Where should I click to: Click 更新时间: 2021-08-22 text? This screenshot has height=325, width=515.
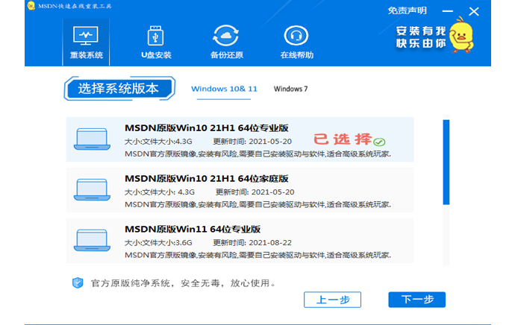click(x=252, y=243)
